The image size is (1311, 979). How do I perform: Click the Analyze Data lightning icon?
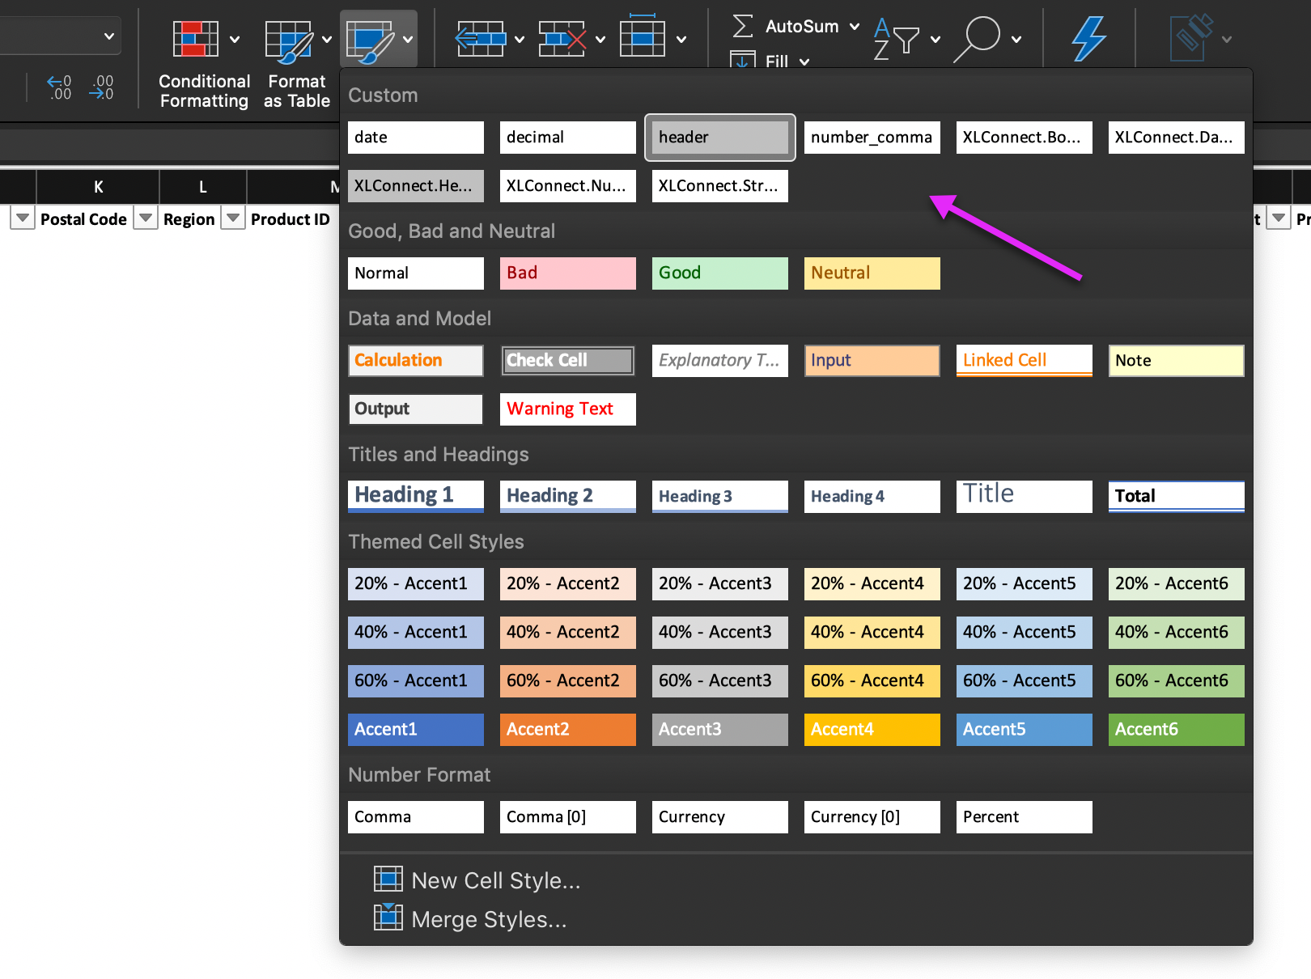click(1088, 38)
